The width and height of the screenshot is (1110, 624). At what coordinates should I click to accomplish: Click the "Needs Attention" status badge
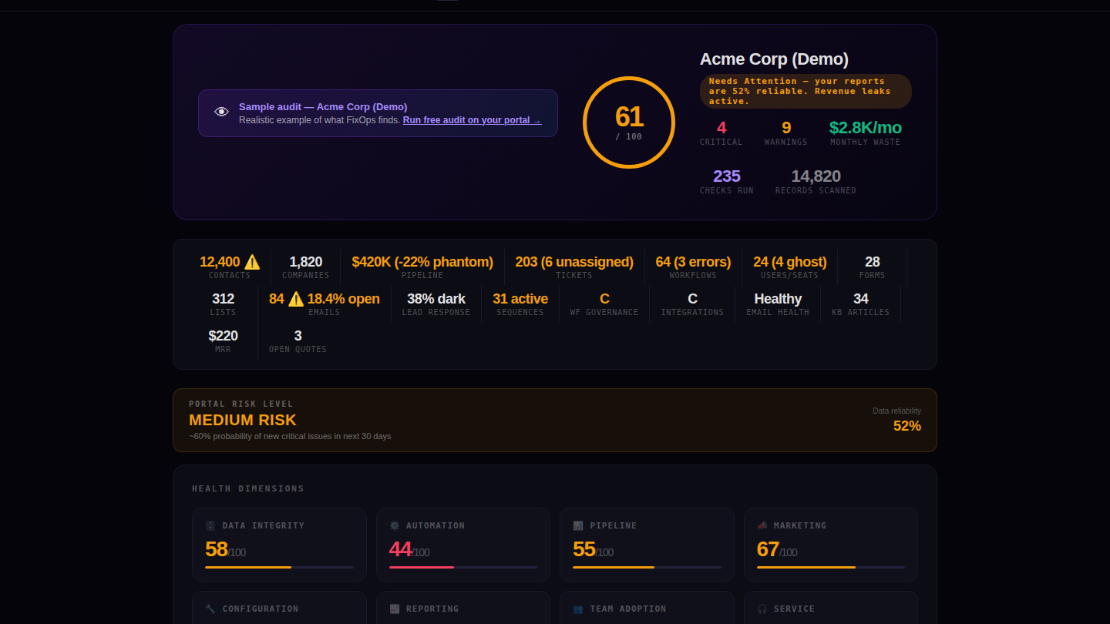click(x=806, y=91)
